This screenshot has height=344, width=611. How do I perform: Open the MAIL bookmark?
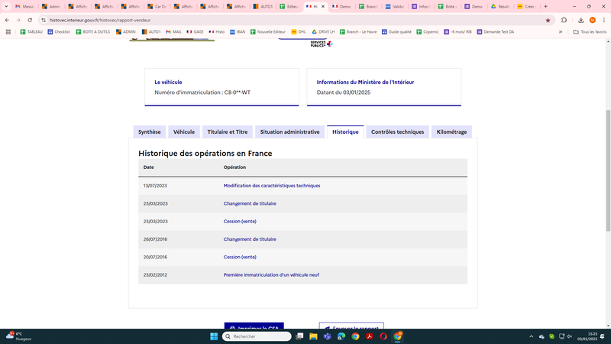pos(174,32)
